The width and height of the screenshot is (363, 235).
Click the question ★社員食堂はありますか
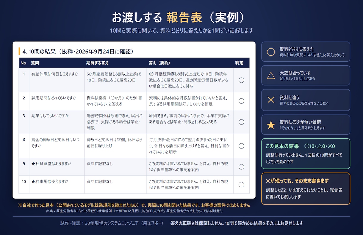coord(51,164)
